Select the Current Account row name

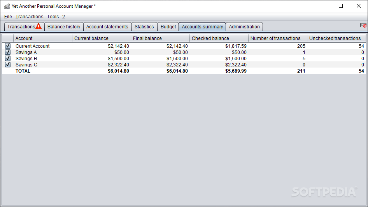click(33, 46)
